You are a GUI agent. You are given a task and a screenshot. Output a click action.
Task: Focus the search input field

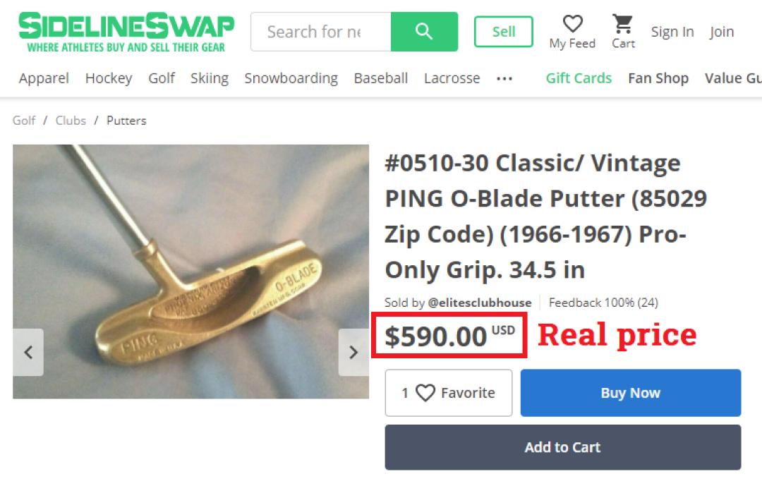click(321, 32)
